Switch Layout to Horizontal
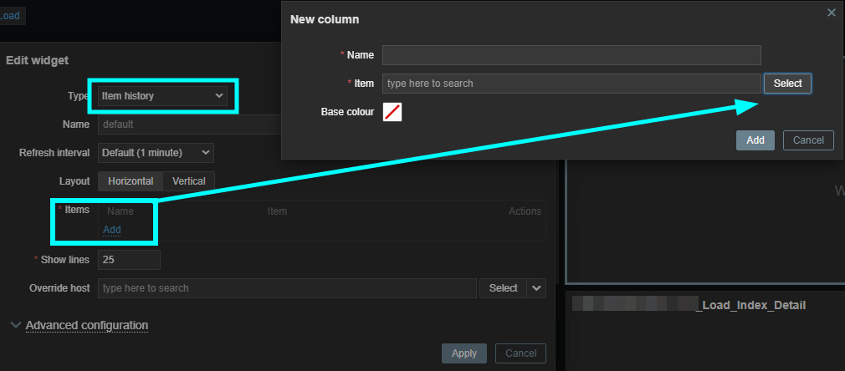This screenshot has width=845, height=371. pos(131,181)
